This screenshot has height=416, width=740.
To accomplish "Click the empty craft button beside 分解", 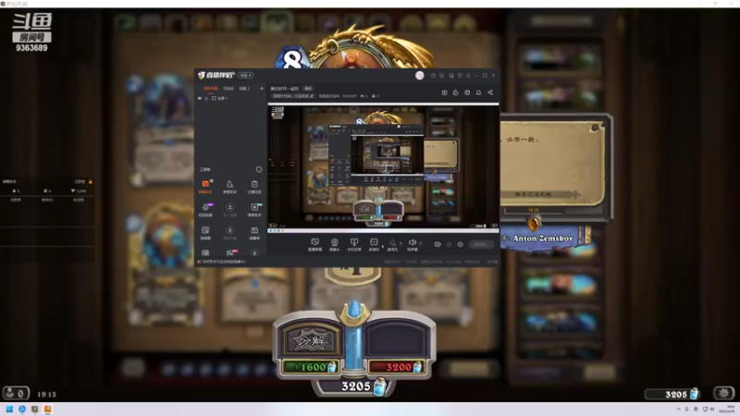I will [398, 340].
